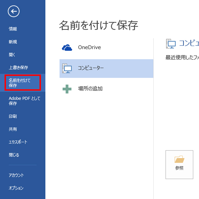Viewport: 199px width, 199px height.
Task: Choose 開く from the sidebar
Action: (12, 55)
